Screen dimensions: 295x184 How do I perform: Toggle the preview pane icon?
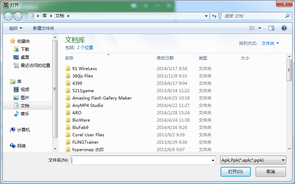point(271,28)
